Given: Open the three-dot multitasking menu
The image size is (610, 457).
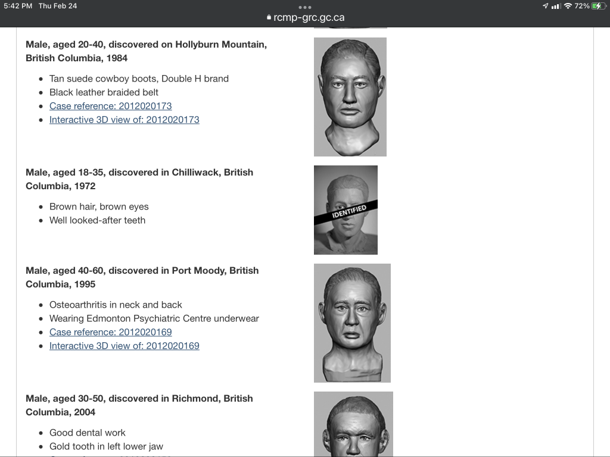Looking at the screenshot, I should pos(305,7).
